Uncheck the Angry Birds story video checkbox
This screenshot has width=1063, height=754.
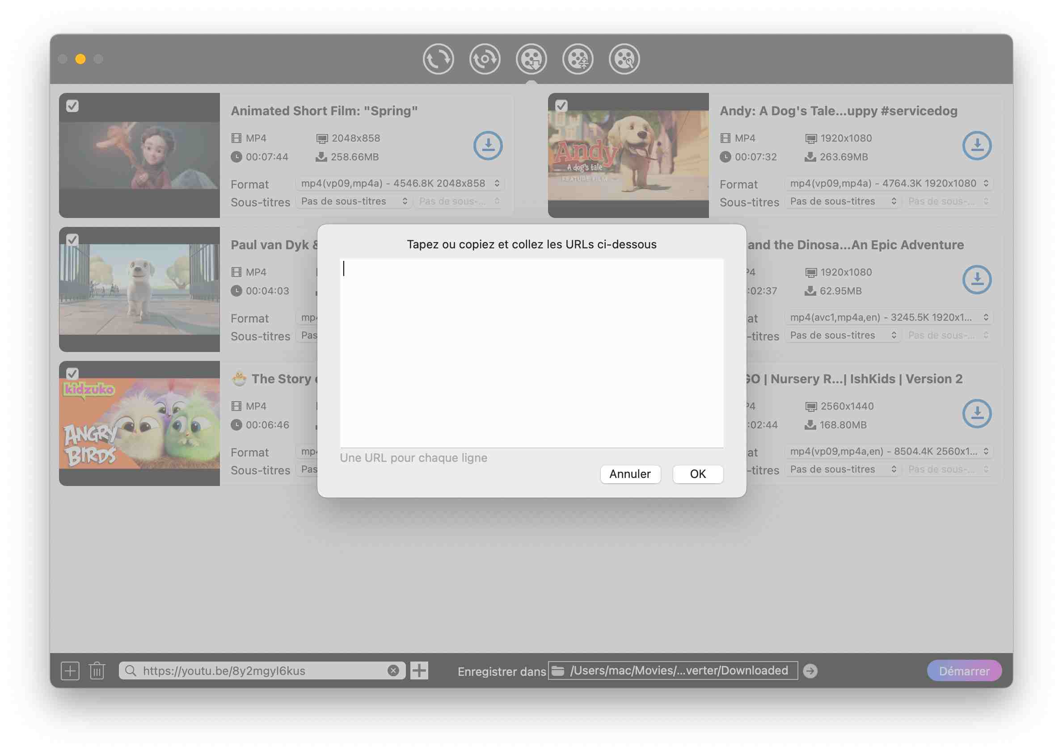coord(72,374)
